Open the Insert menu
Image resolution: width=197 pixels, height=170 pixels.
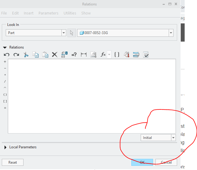(29, 13)
